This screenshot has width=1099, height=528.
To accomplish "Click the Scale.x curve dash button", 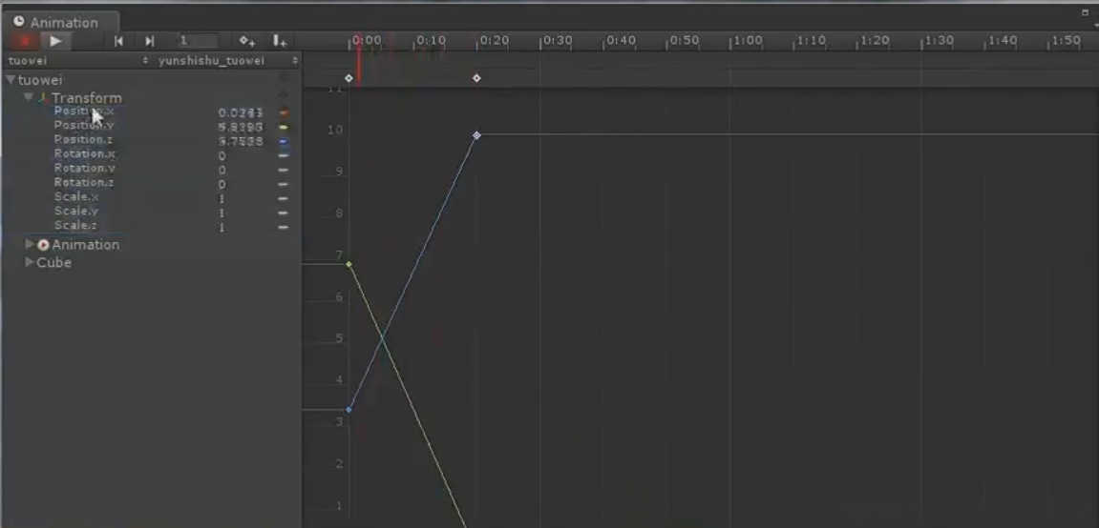I will tap(284, 198).
